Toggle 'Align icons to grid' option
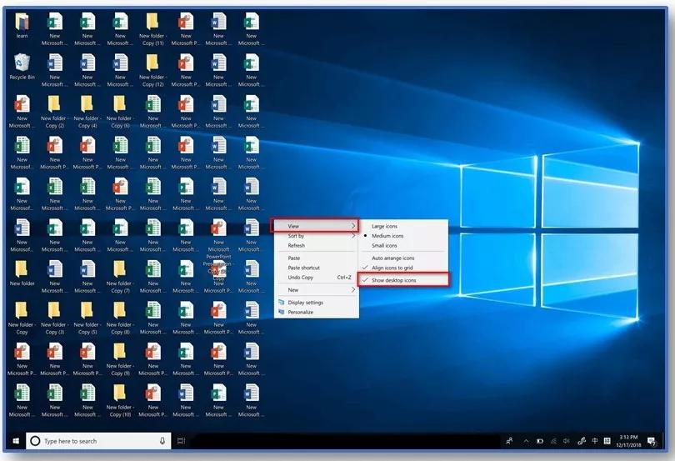This screenshot has height=461, width=675. point(392,268)
